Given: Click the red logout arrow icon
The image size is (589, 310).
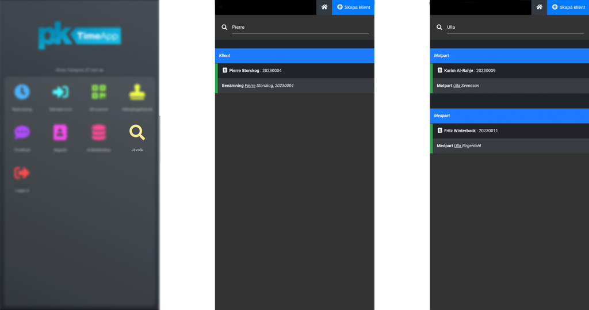Looking at the screenshot, I should pos(22,173).
